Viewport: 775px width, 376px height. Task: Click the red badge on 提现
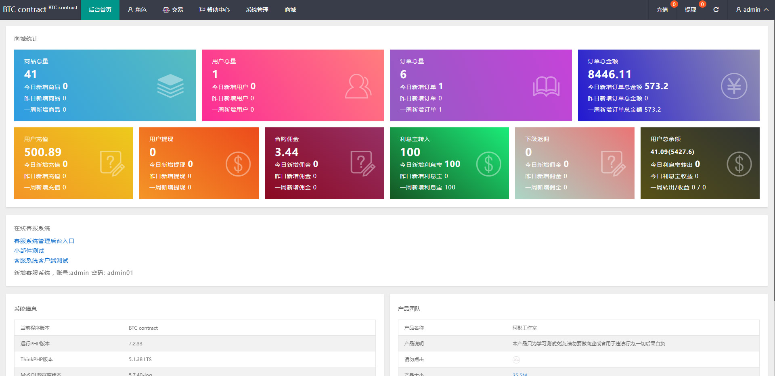pyautogui.click(x=702, y=4)
